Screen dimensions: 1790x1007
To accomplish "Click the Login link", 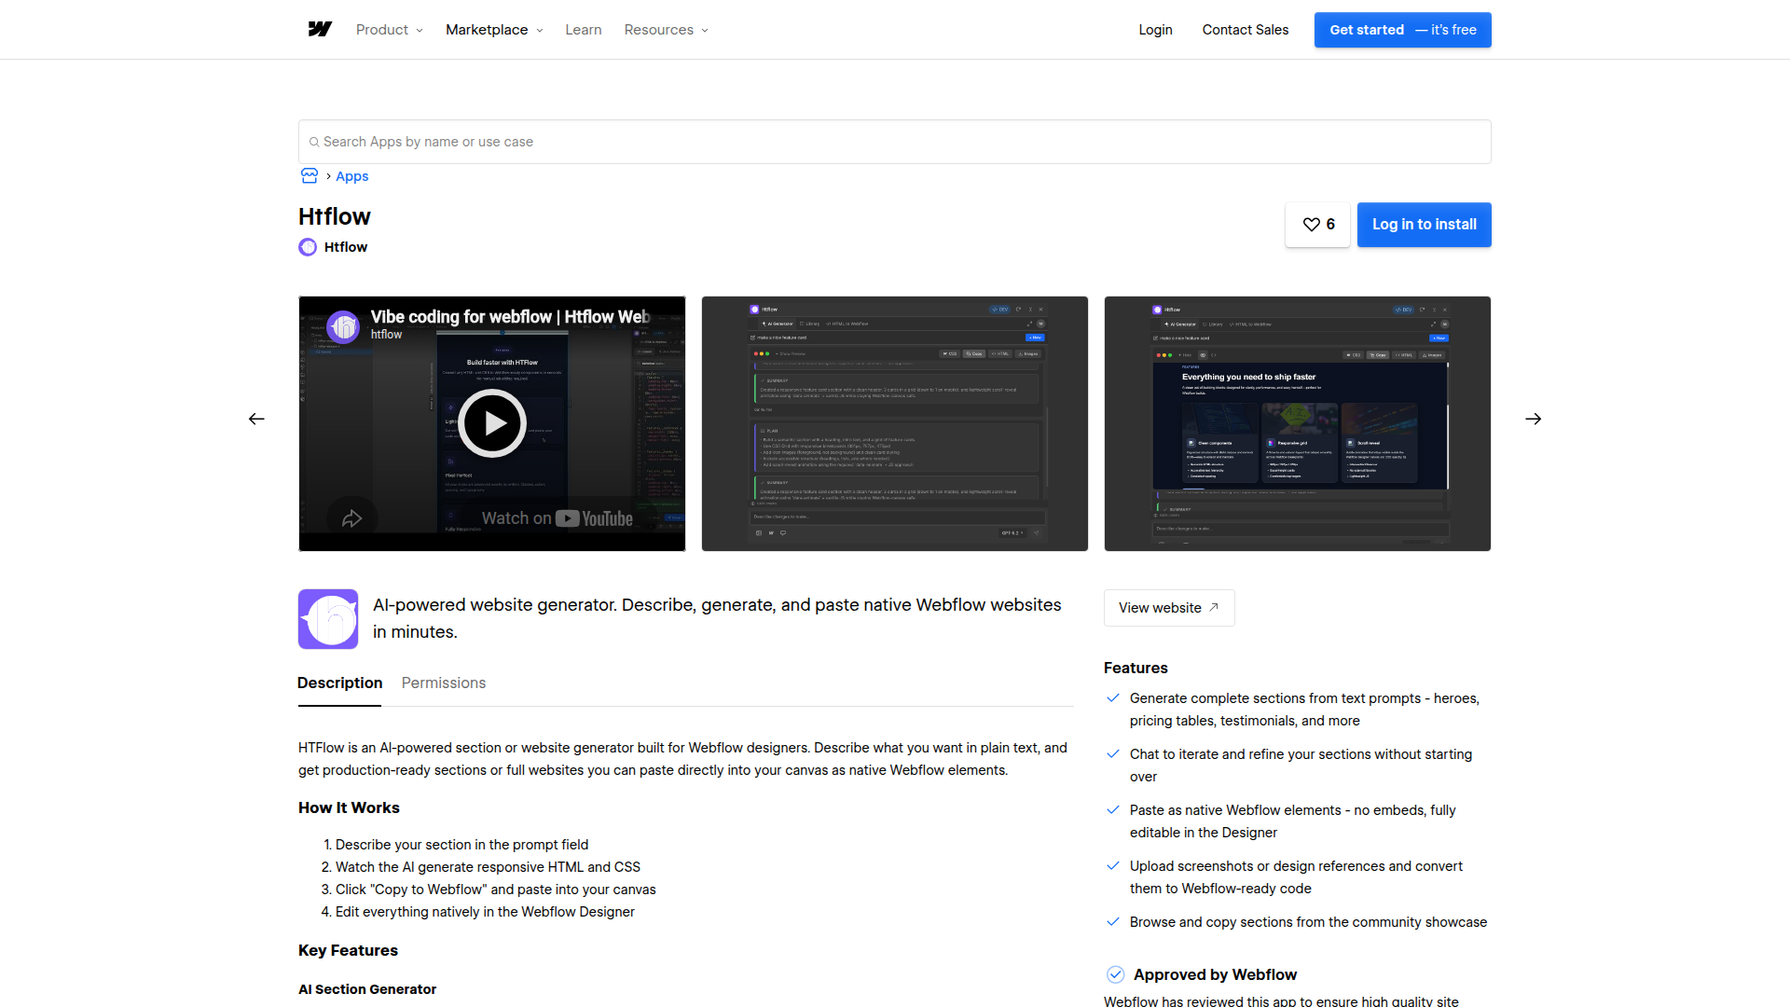I will point(1155,30).
